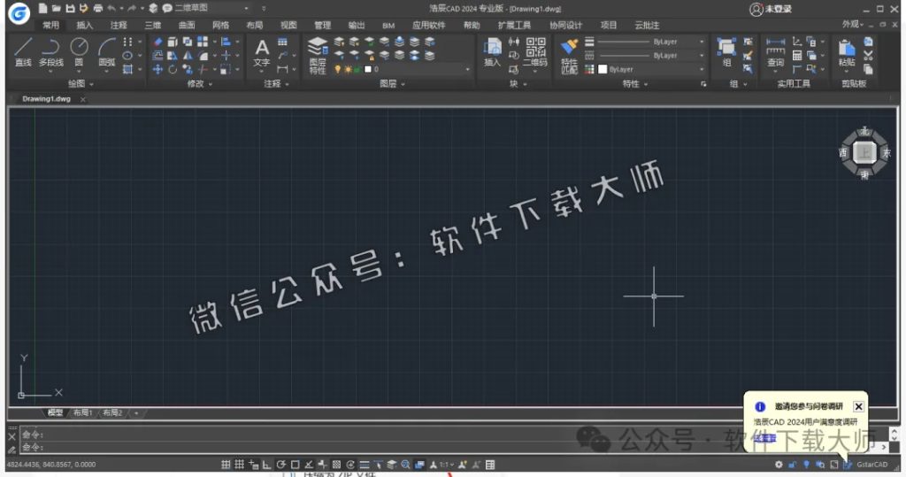906x477 pixels.
Task: Click the Print icon in quick toolbar
Action: [97, 8]
